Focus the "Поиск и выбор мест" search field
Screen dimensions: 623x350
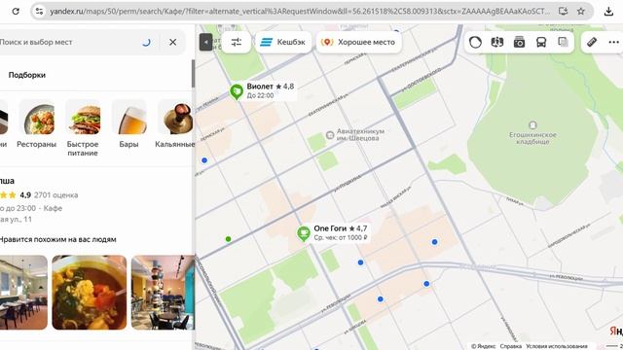tap(67, 42)
